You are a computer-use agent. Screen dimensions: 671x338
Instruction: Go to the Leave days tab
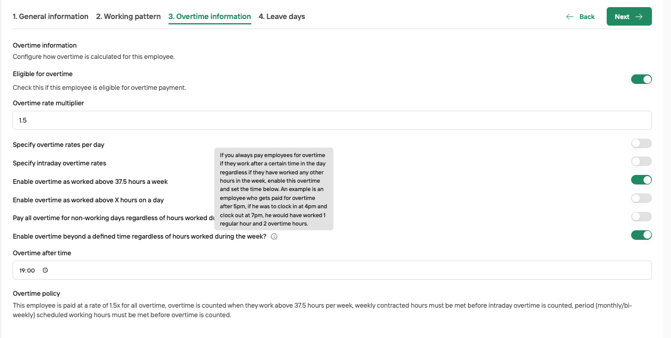pyautogui.click(x=282, y=17)
